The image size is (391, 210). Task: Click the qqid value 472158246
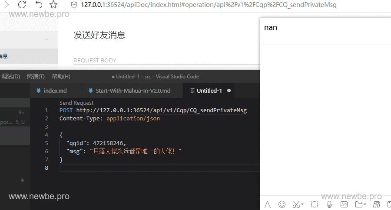[108, 143]
